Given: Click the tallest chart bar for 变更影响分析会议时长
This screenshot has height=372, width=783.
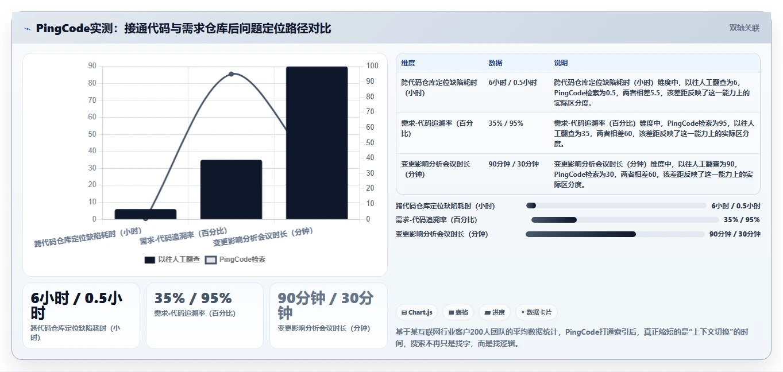Looking at the screenshot, I should click(x=317, y=143).
